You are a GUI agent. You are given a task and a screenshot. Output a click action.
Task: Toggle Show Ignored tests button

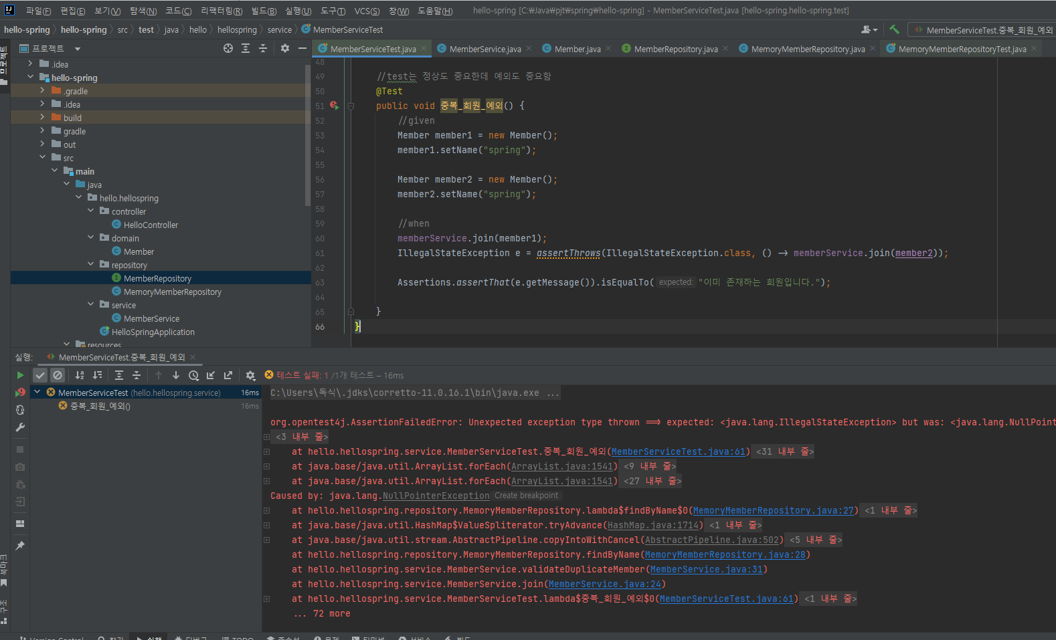(58, 375)
